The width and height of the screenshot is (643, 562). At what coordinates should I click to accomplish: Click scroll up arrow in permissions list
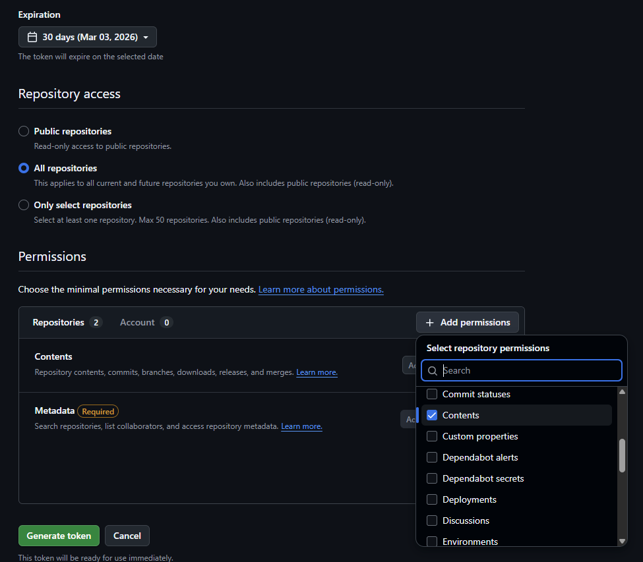tap(622, 391)
